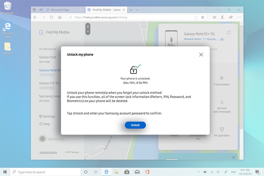Open Office app from taskbar
This screenshot has height=176, width=264.
[x=147, y=172]
